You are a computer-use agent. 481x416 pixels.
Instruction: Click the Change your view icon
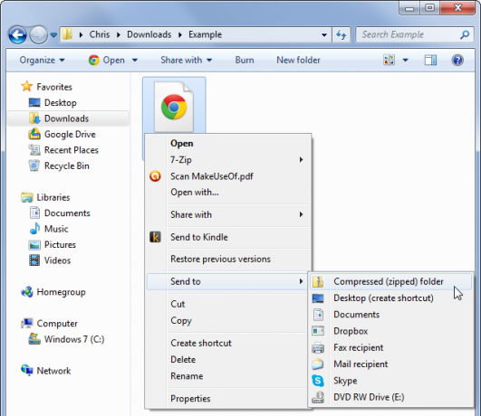pos(389,60)
